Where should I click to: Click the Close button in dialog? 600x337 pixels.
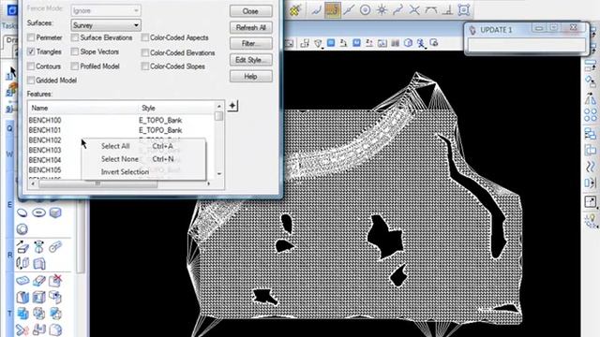click(x=250, y=11)
